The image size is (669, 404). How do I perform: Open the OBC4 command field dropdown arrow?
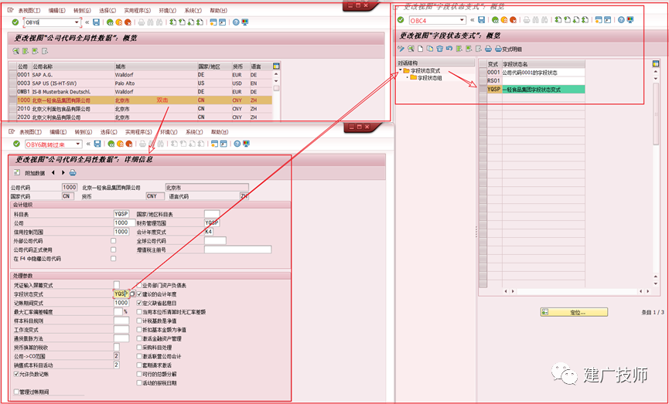[x=462, y=20]
